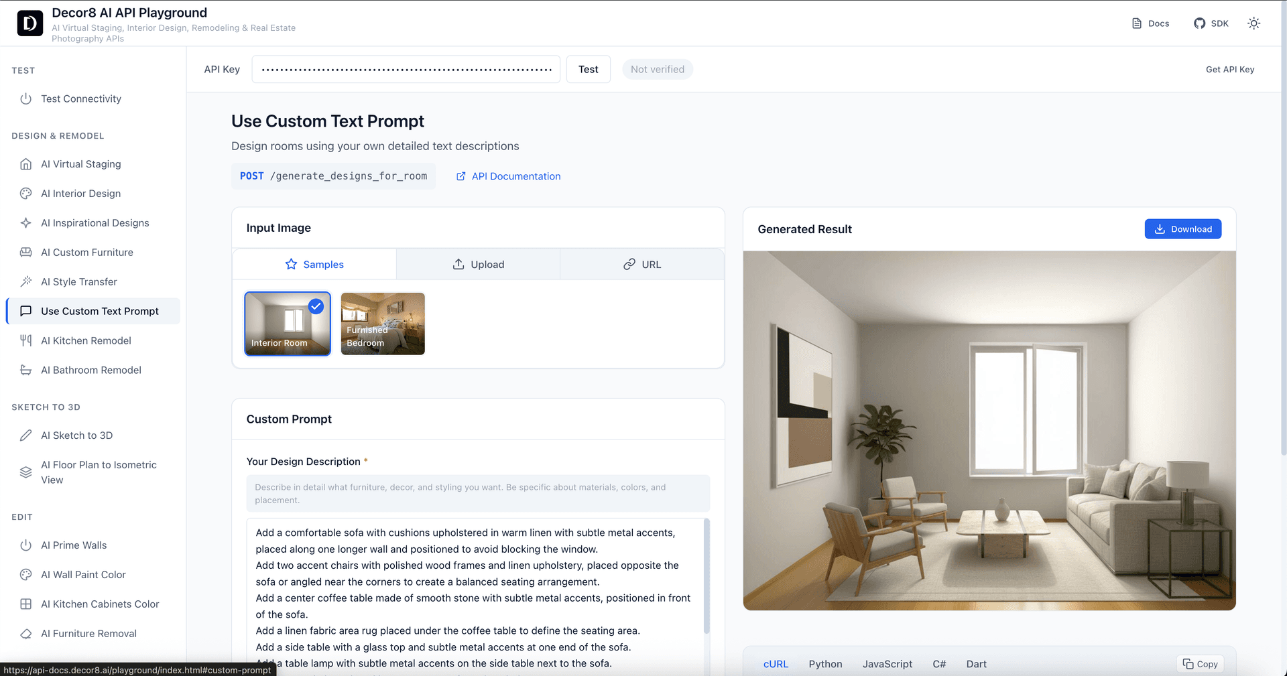Switch to the Upload tab
1287x676 pixels.
478,265
